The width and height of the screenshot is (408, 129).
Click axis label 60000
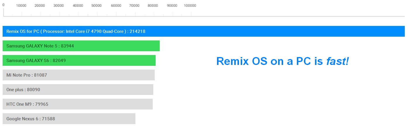tap(116, 6)
